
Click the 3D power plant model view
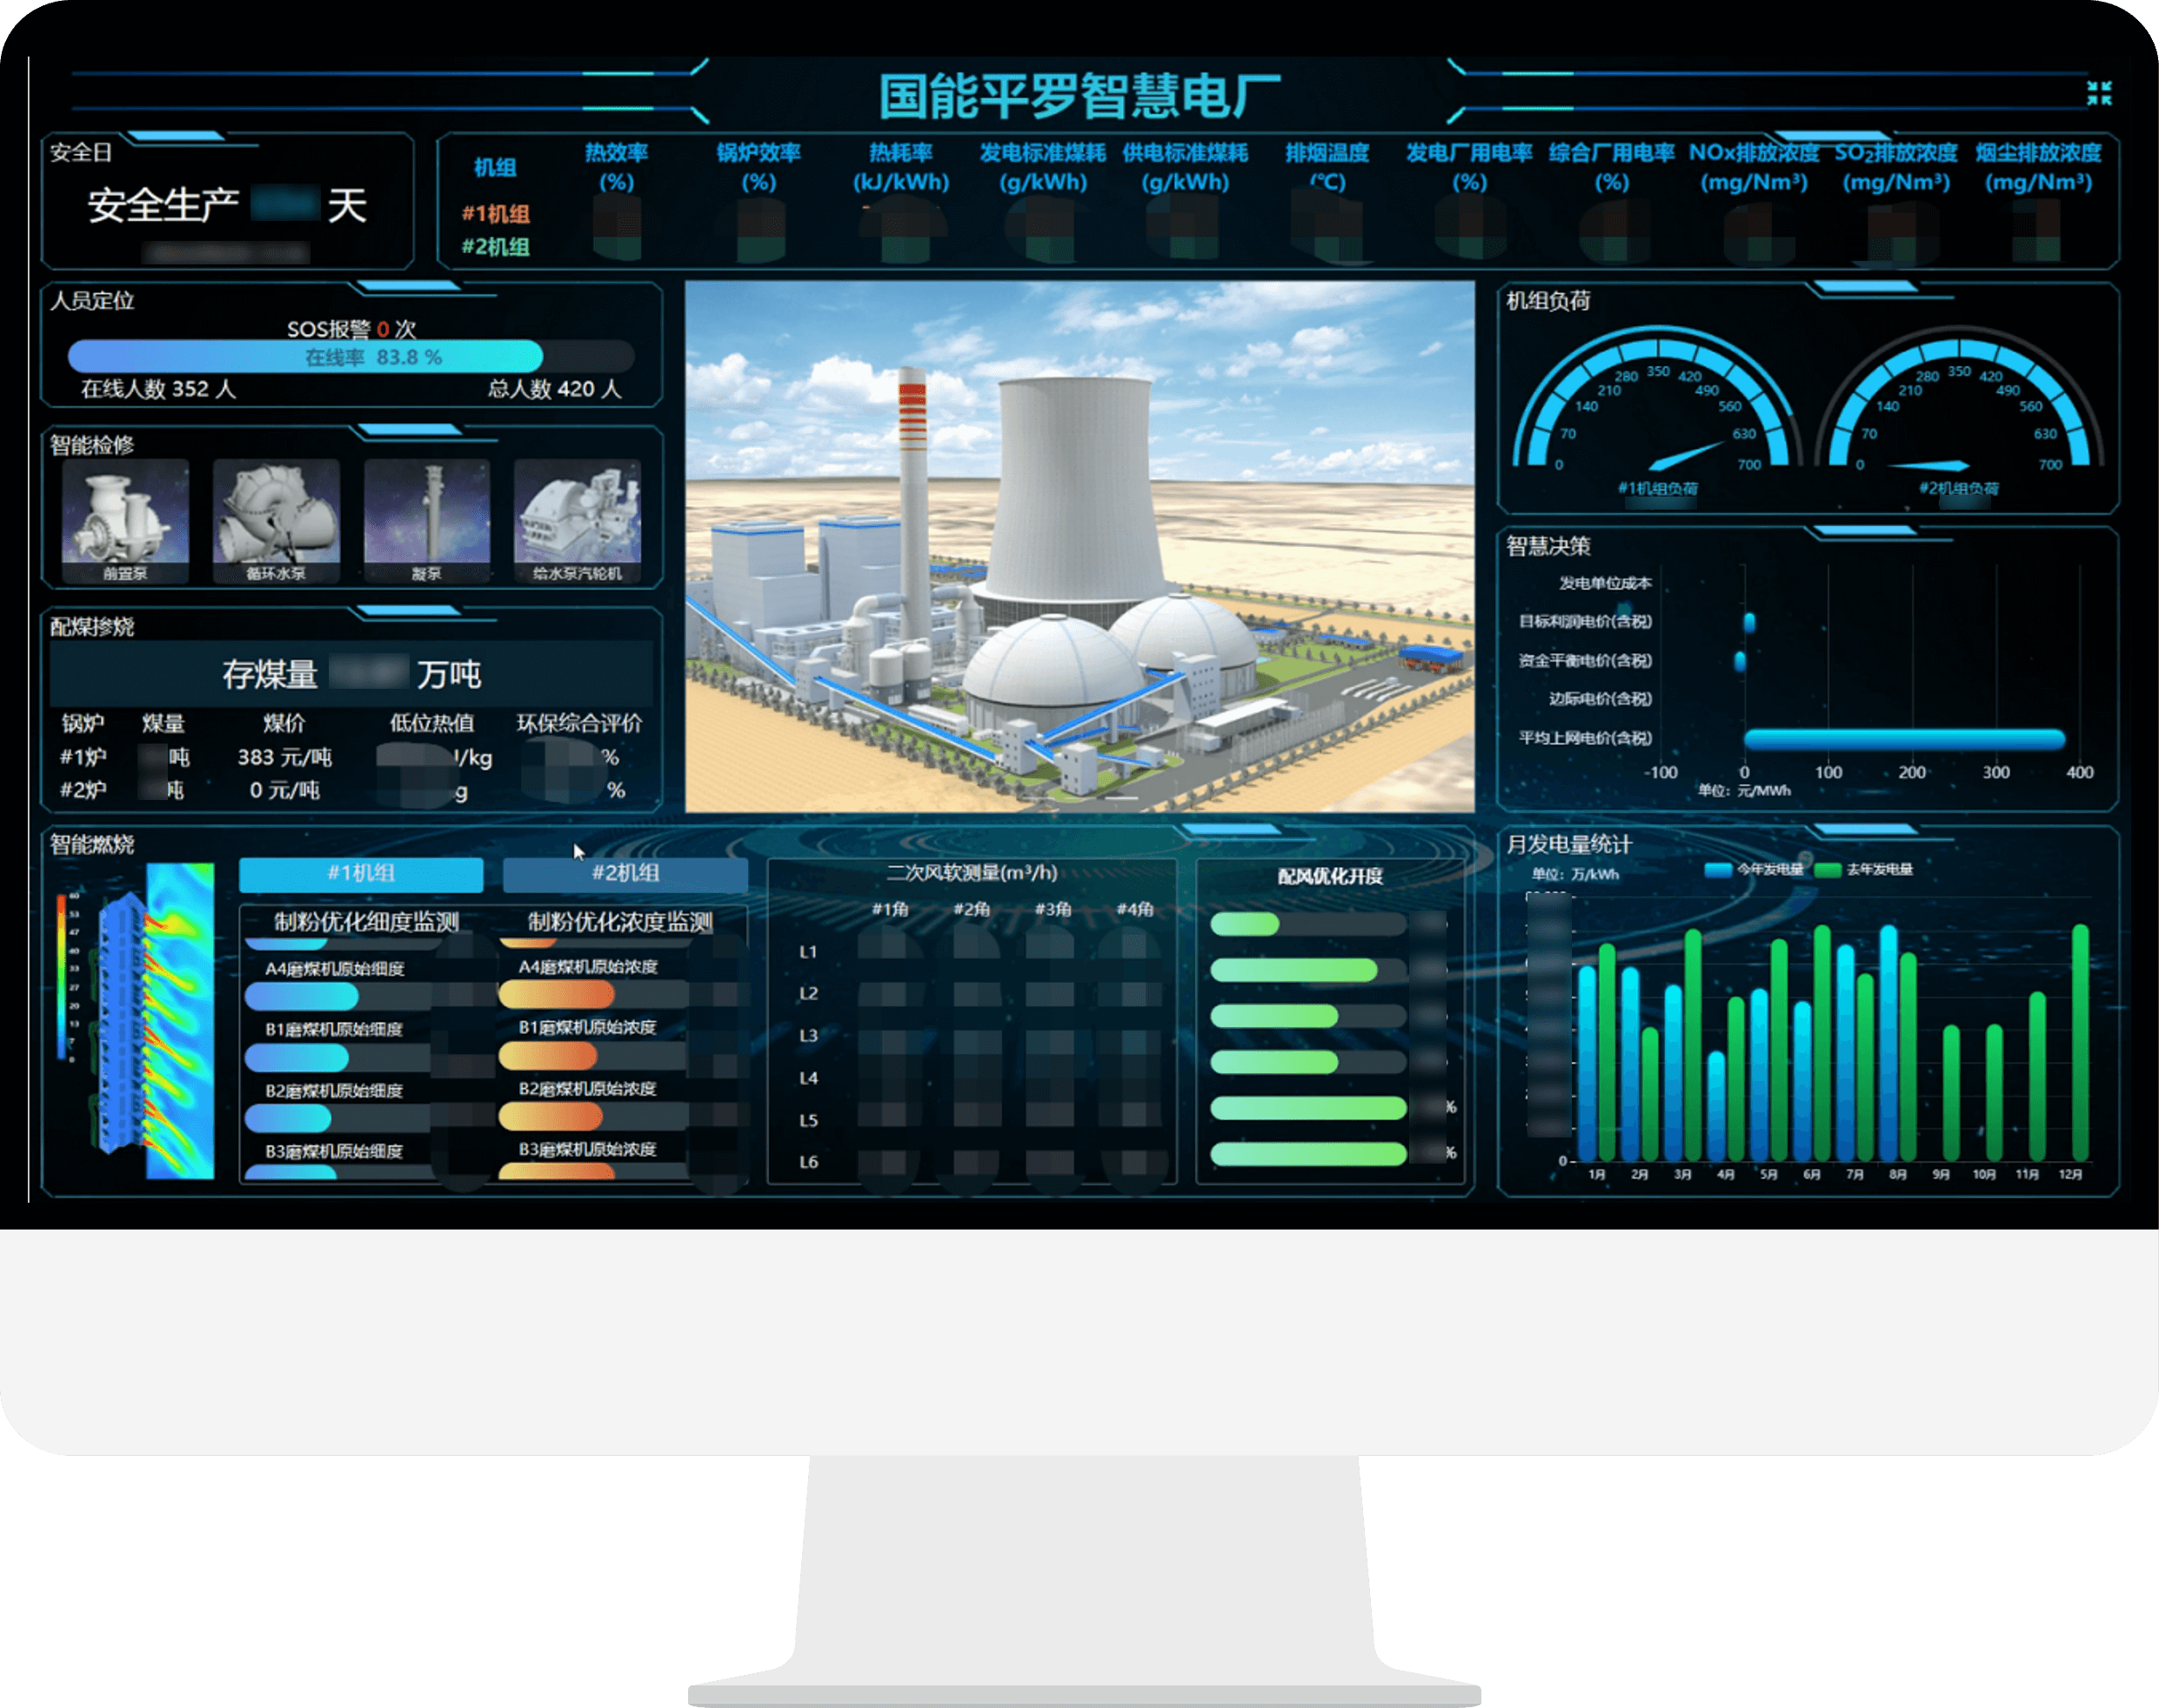pyautogui.click(x=1079, y=546)
